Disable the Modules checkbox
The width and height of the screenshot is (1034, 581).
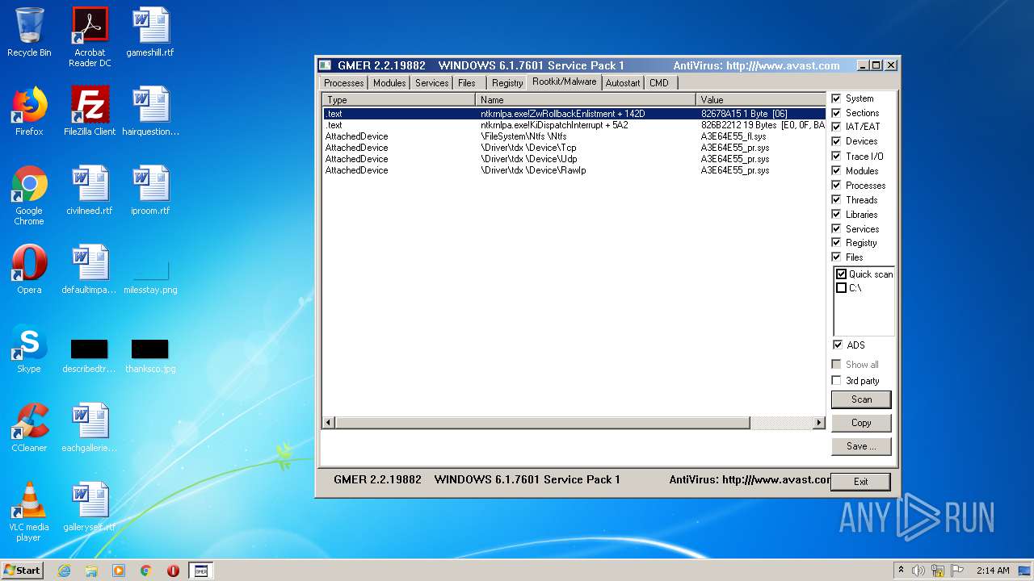pyautogui.click(x=837, y=170)
